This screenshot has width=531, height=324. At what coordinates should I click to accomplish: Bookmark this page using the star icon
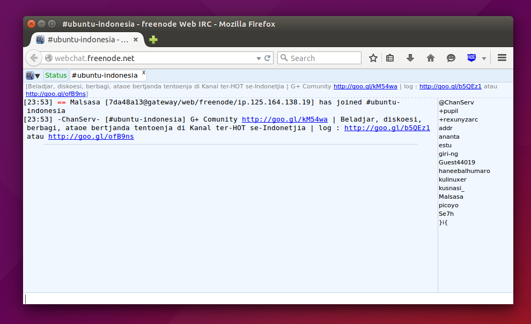[x=373, y=58]
